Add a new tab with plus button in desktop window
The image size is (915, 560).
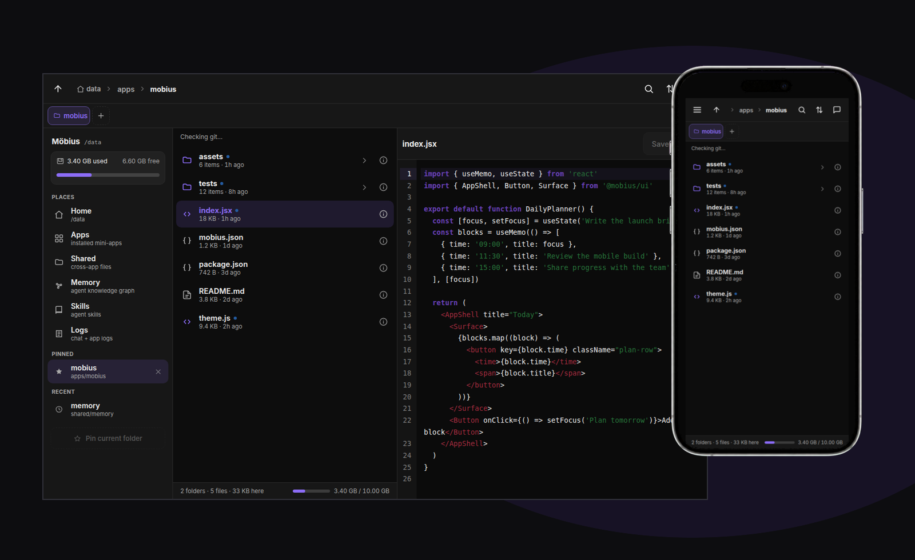tap(101, 115)
